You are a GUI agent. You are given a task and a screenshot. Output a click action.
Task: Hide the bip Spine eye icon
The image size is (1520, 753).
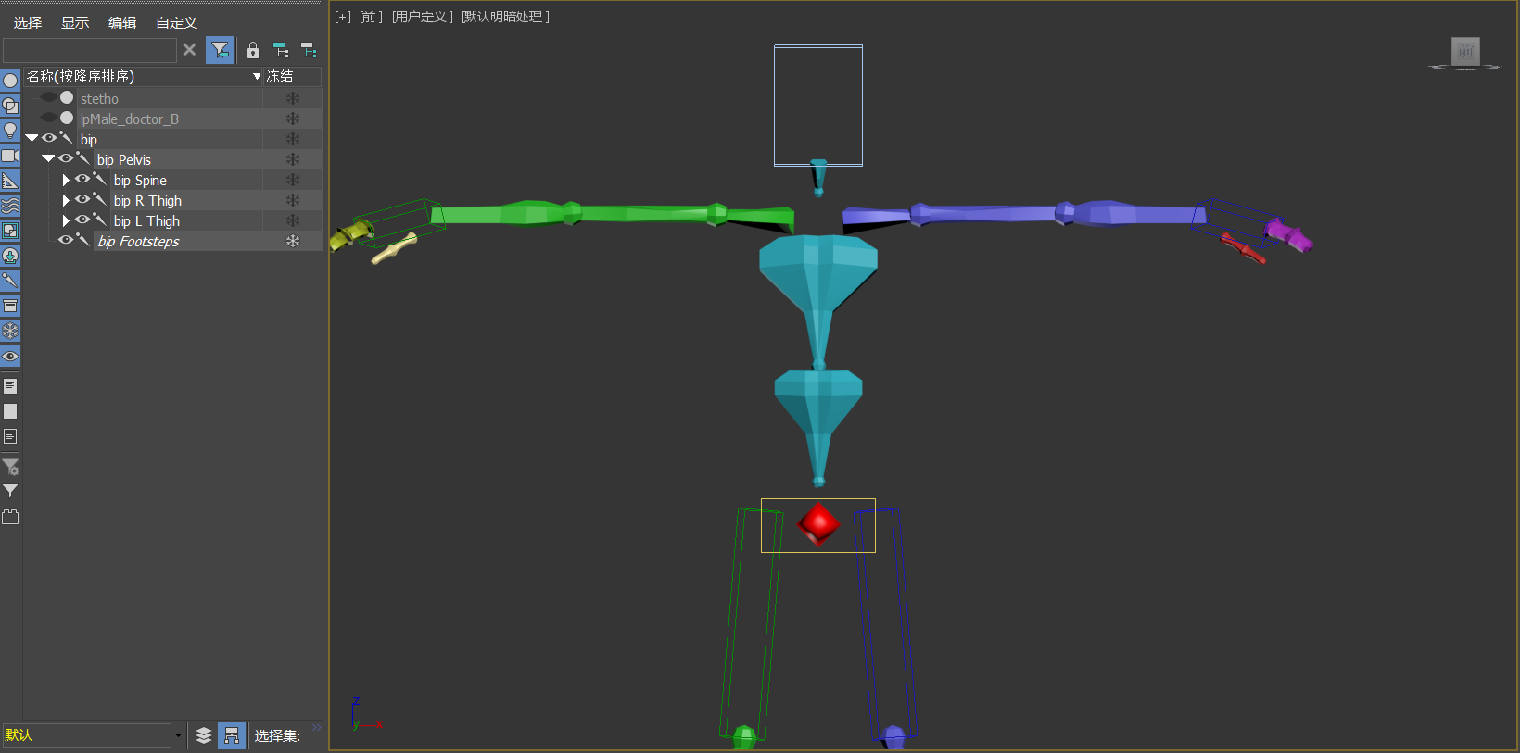(82, 179)
